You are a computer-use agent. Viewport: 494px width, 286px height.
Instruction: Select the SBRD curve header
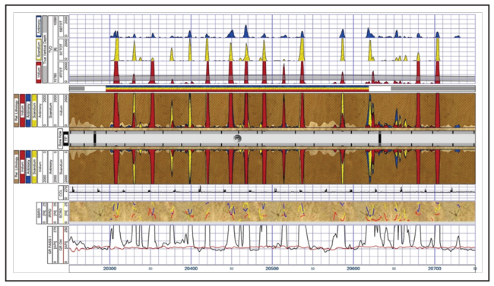pos(42,212)
